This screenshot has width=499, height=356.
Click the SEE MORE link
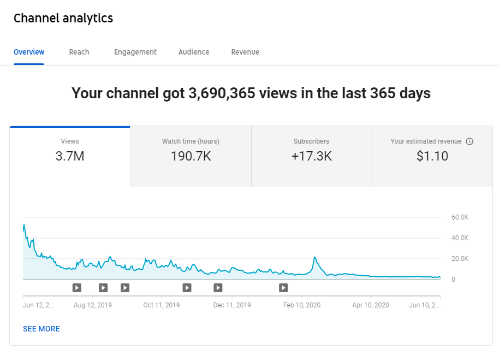click(41, 329)
